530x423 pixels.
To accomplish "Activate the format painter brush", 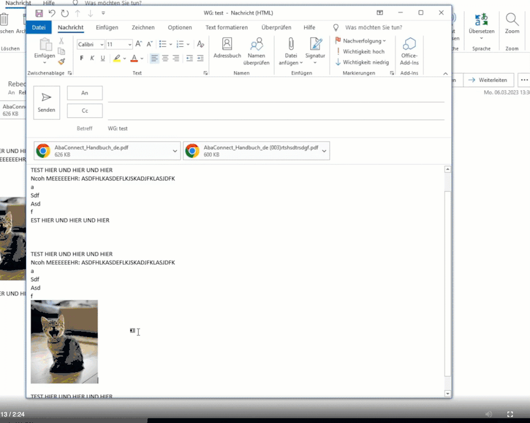I will [x=61, y=62].
